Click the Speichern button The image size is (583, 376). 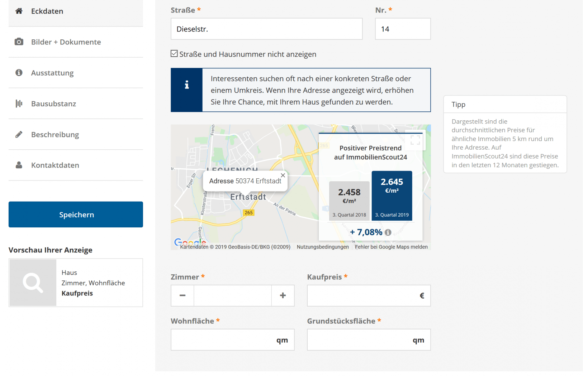(76, 214)
